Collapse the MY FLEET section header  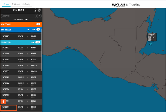(21, 30)
